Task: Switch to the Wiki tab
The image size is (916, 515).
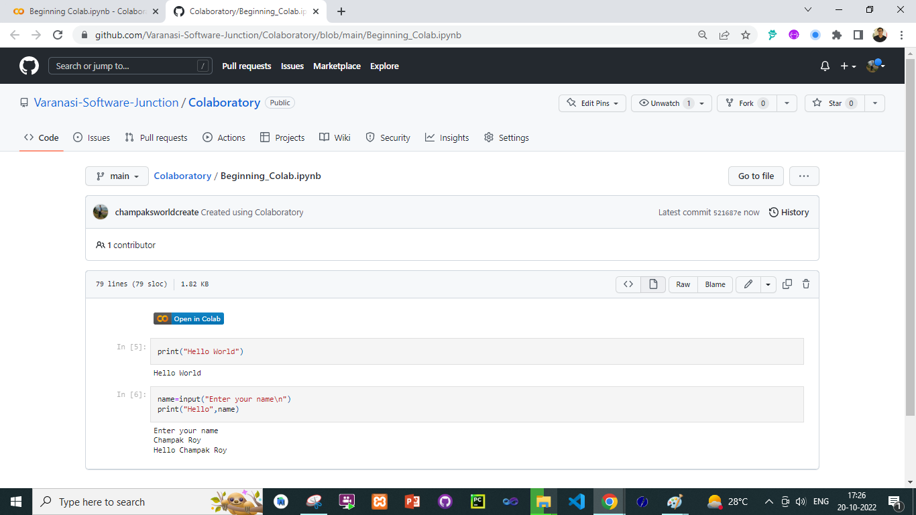Action: tap(335, 137)
